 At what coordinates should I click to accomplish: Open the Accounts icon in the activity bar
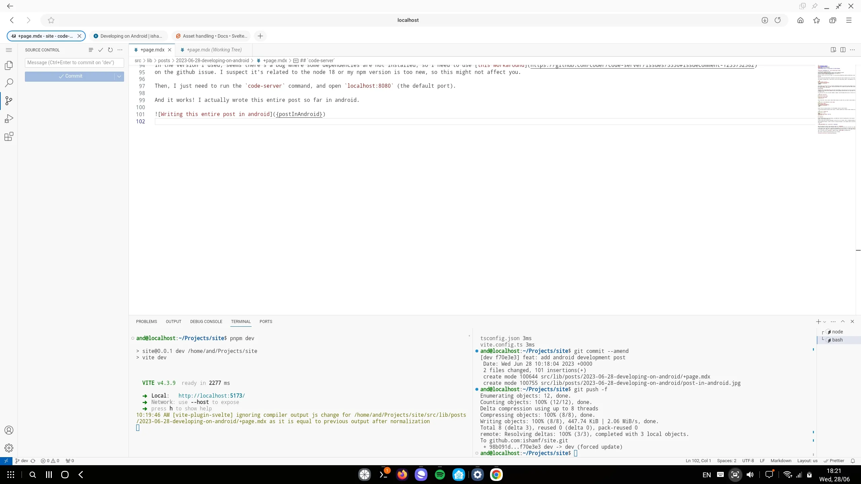9,430
